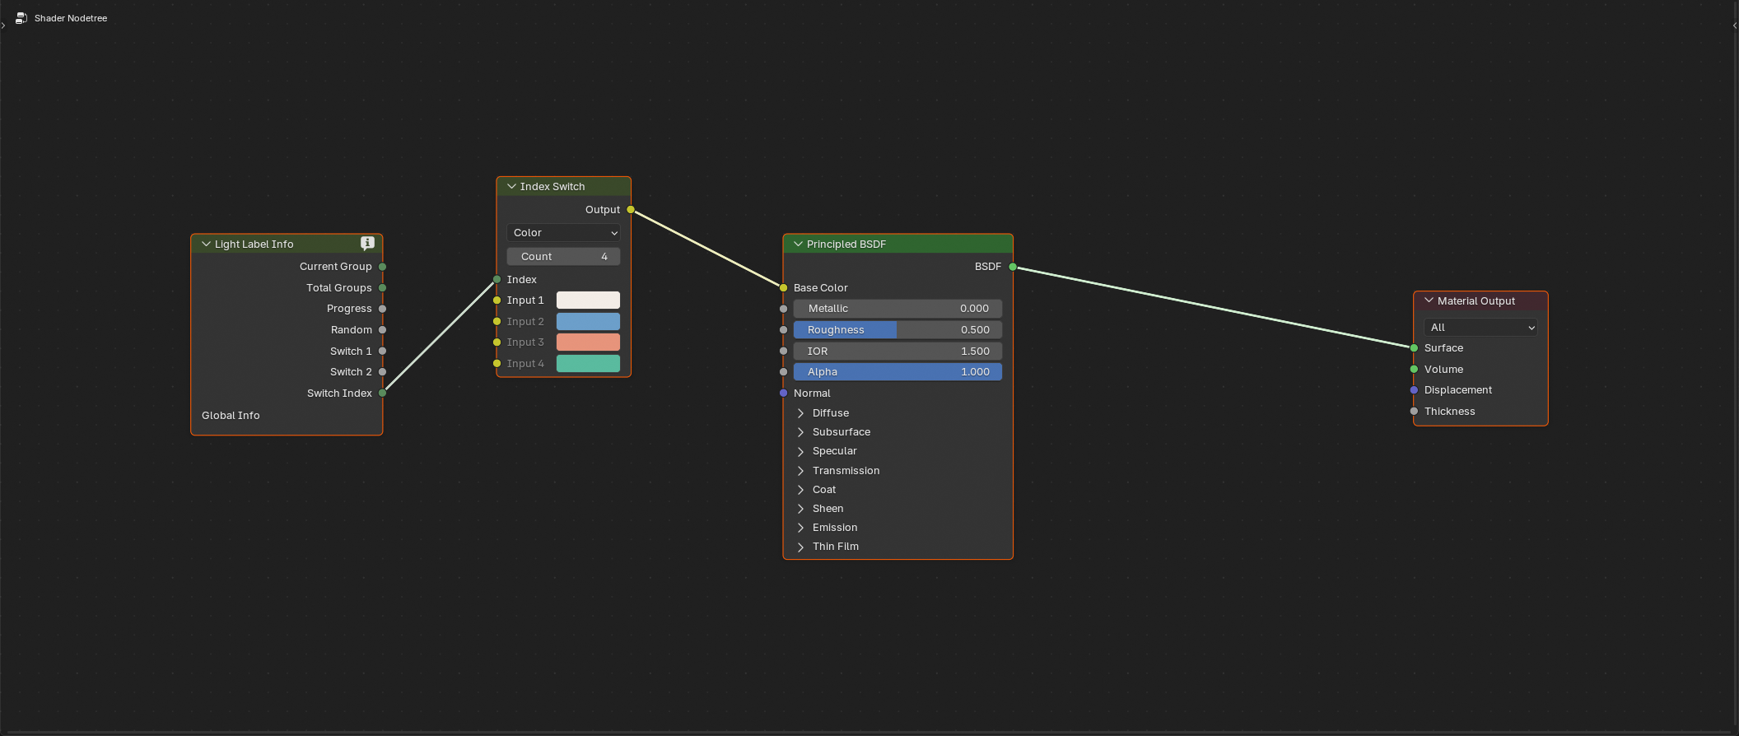Expand the Diffuse panel
Viewport: 1739px width, 736px height.
(x=800, y=413)
